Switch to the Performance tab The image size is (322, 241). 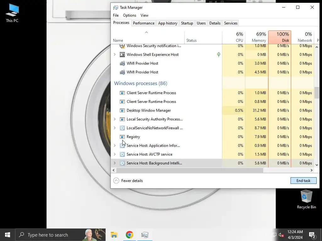pos(143,23)
